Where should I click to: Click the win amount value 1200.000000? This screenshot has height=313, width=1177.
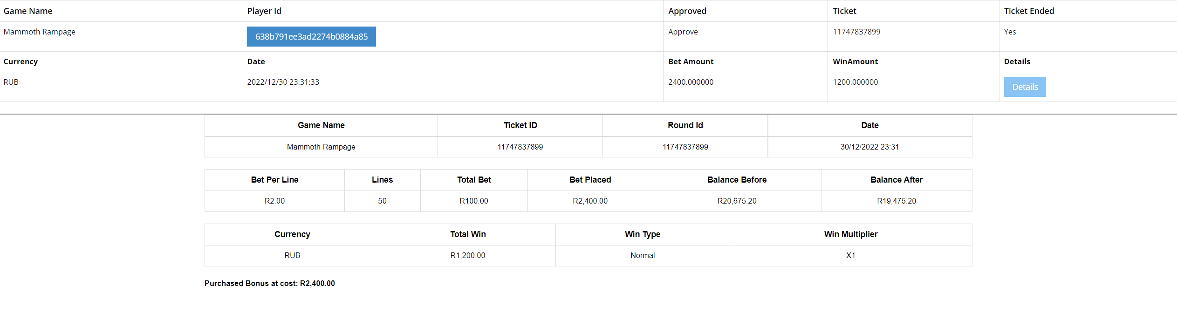(x=855, y=82)
